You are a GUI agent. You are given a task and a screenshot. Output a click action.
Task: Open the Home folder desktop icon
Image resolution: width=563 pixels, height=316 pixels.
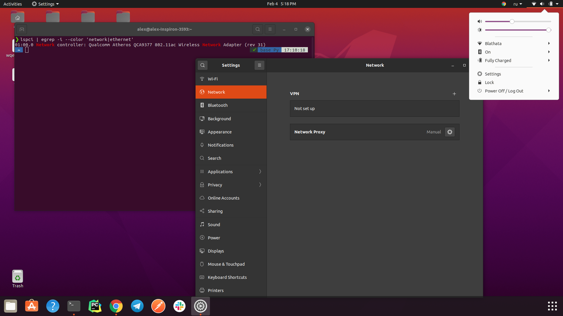click(x=18, y=17)
